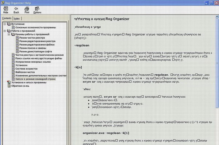Click the Print toolbar icon
219x145 pixels.
click(x=27, y=9)
